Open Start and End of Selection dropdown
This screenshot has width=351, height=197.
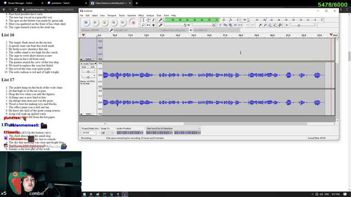(x=173, y=129)
